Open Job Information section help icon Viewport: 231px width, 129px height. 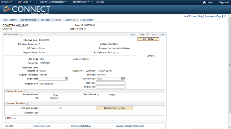(22, 34)
